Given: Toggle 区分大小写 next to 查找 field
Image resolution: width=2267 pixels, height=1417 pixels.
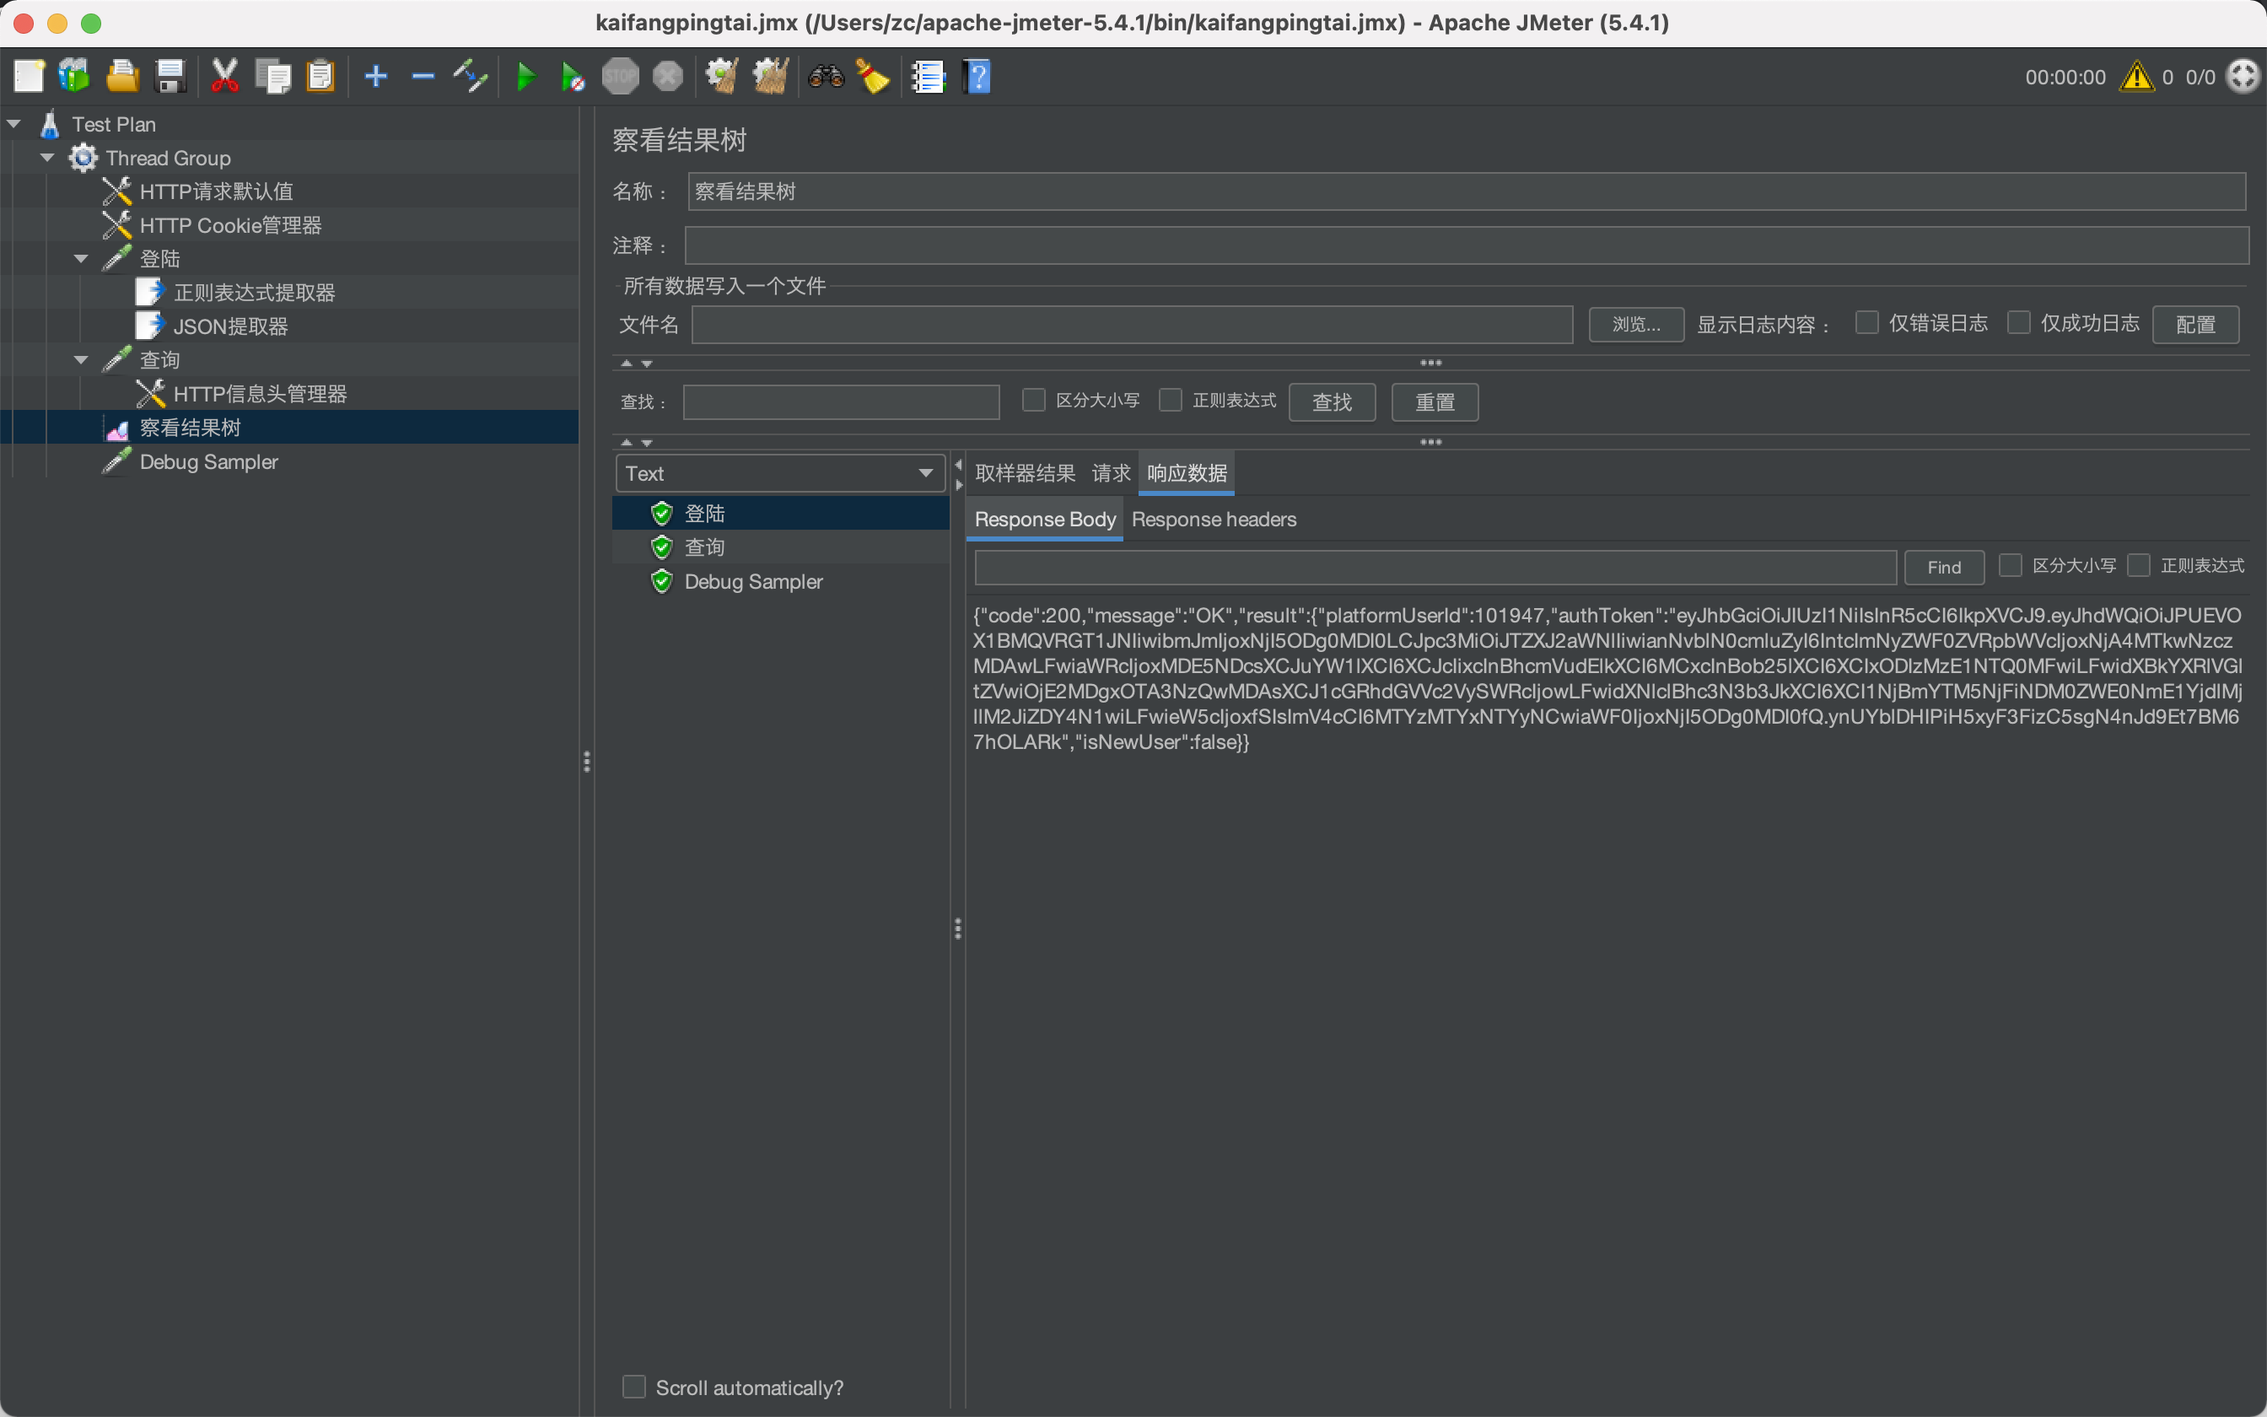Looking at the screenshot, I should tap(1033, 400).
